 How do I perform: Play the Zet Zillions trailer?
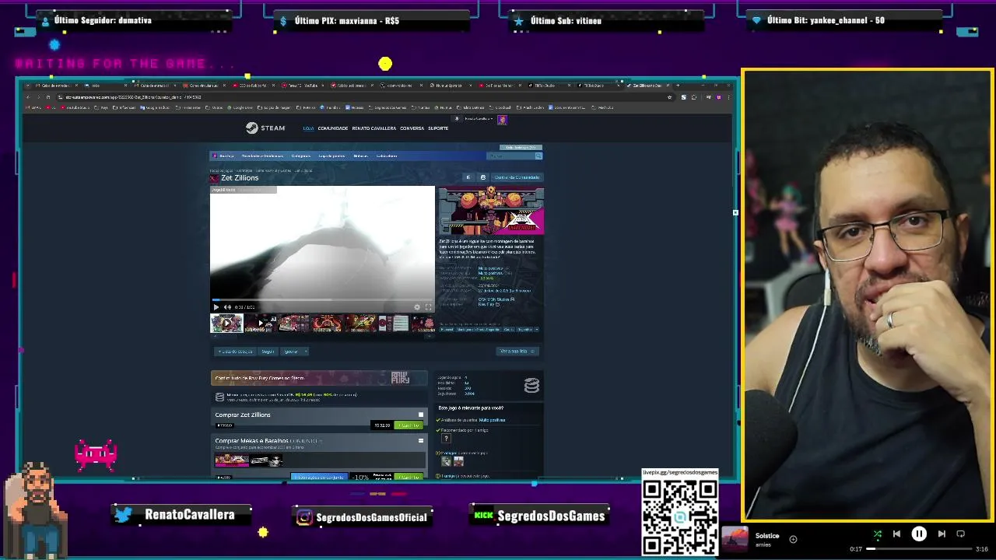(x=216, y=307)
